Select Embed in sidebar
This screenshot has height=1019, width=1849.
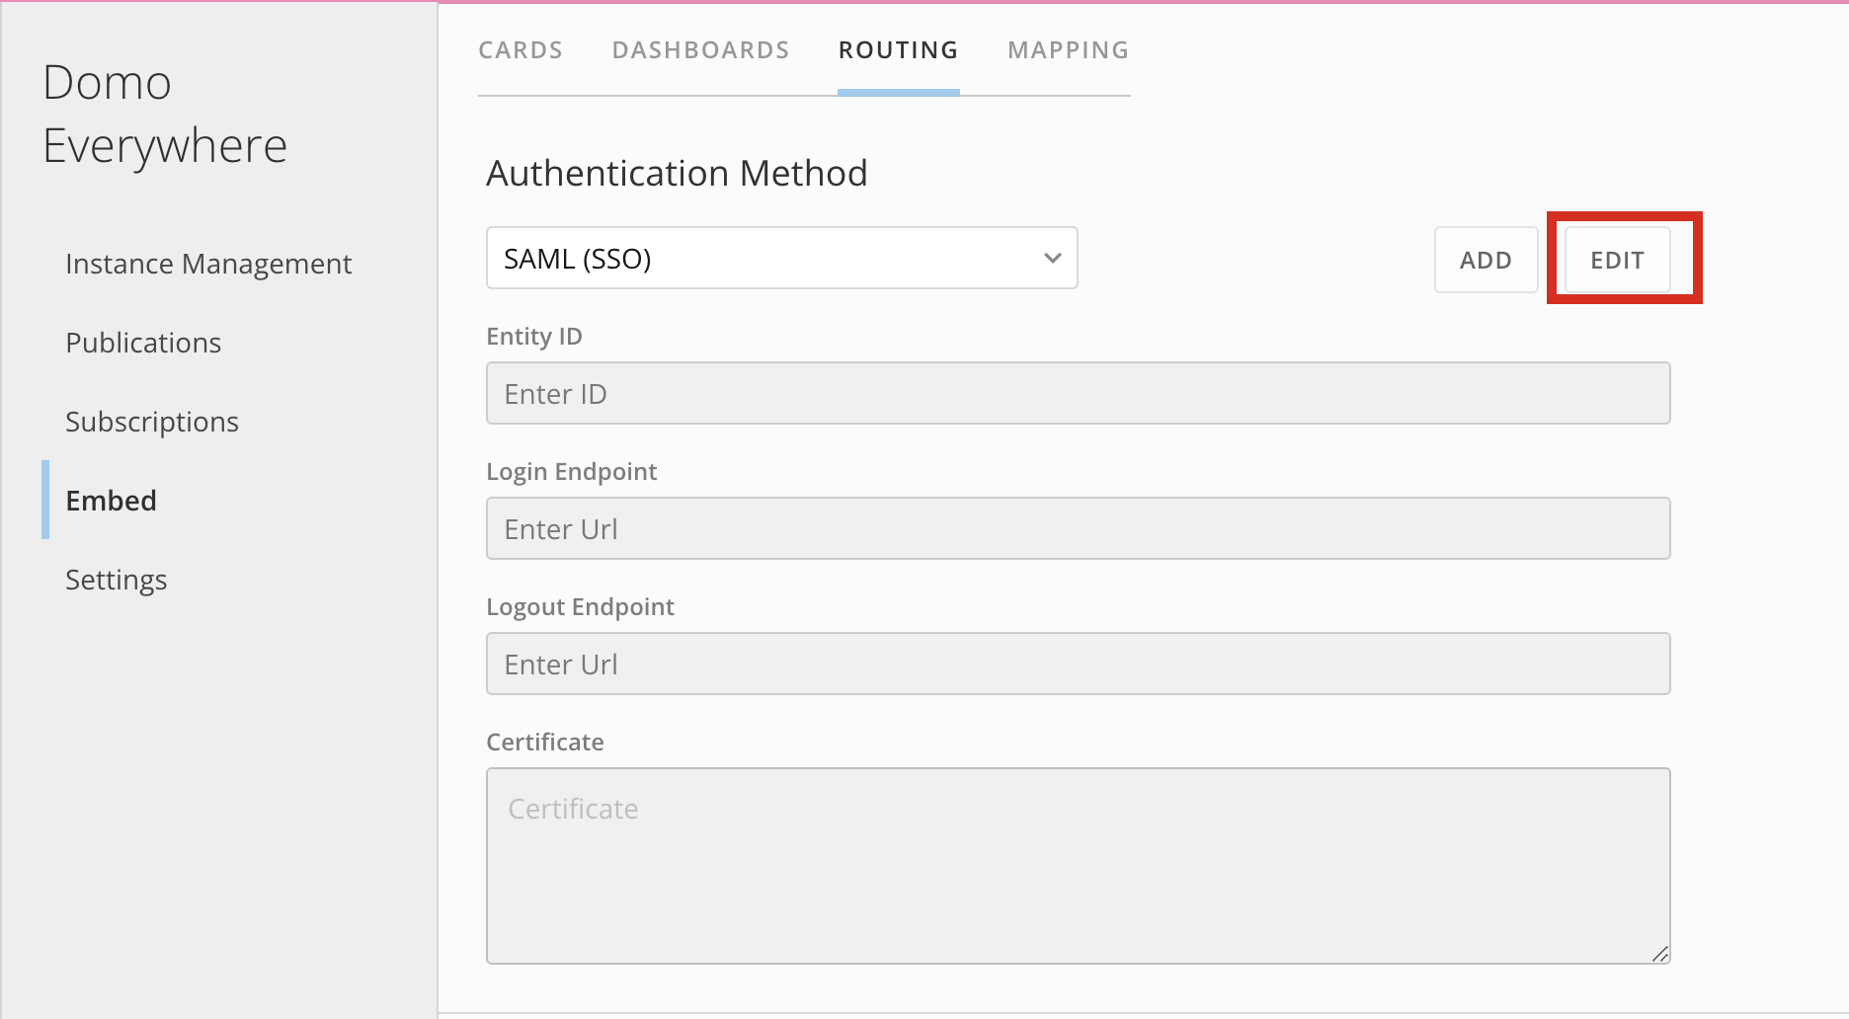point(111,501)
